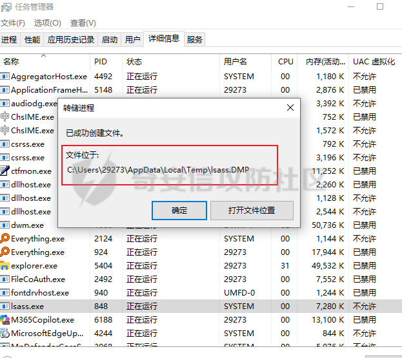Open the 文件(F) menu

[13, 23]
